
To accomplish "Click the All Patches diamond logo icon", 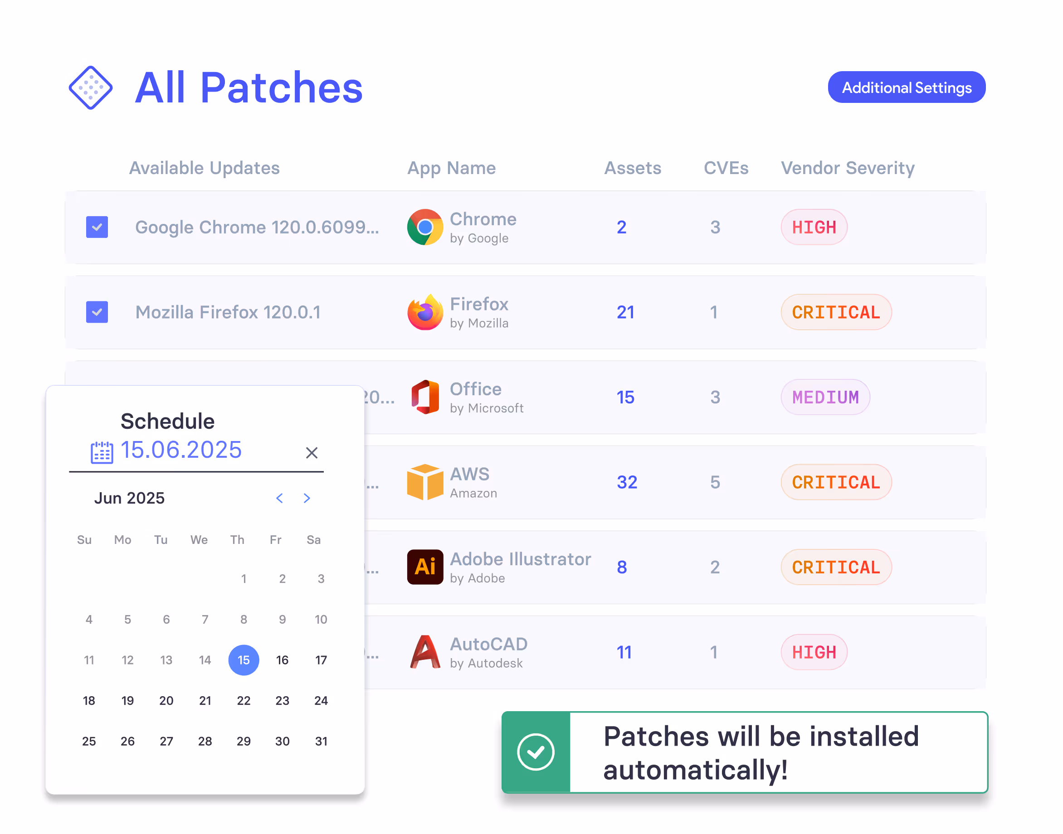I will (x=90, y=88).
